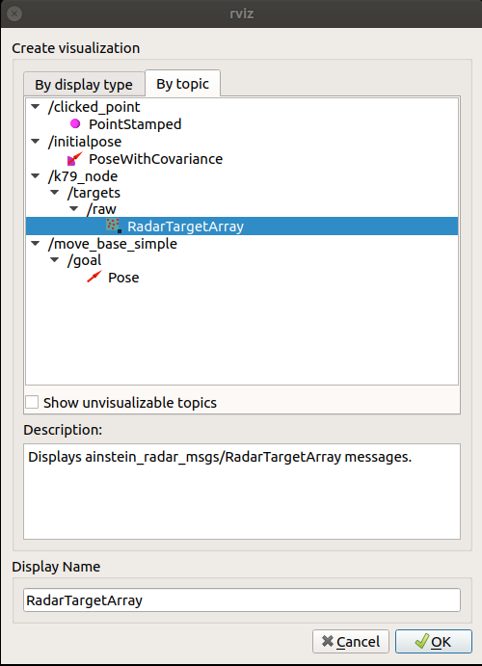482x666 pixels.
Task: Select the By topic tab
Action: point(182,83)
